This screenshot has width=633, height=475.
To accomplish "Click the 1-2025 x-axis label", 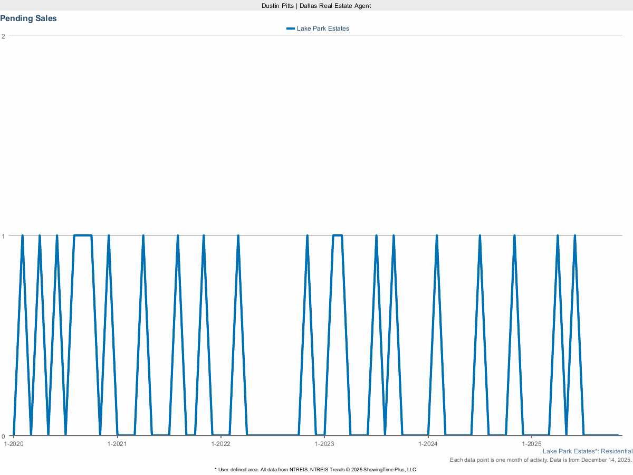I will point(532,444).
